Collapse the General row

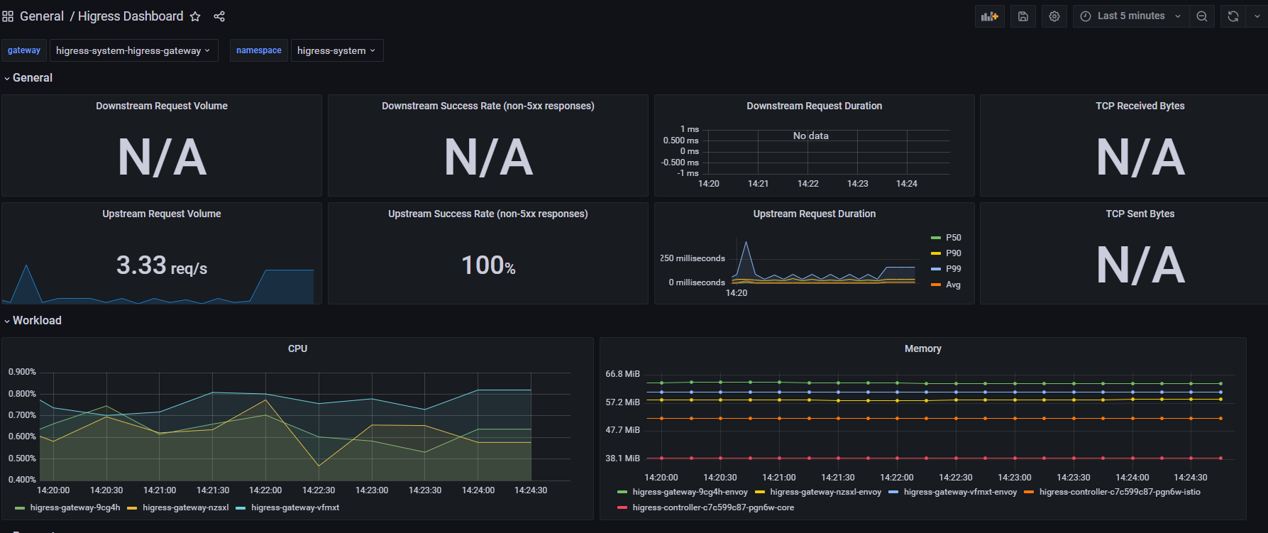coord(28,78)
